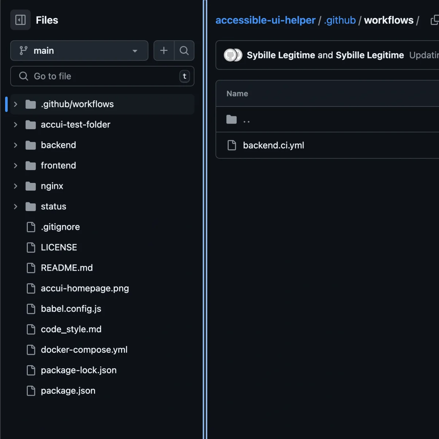Viewport: 439px width, 439px height.
Task: Click the parent directory folder icon
Action: [232, 120]
